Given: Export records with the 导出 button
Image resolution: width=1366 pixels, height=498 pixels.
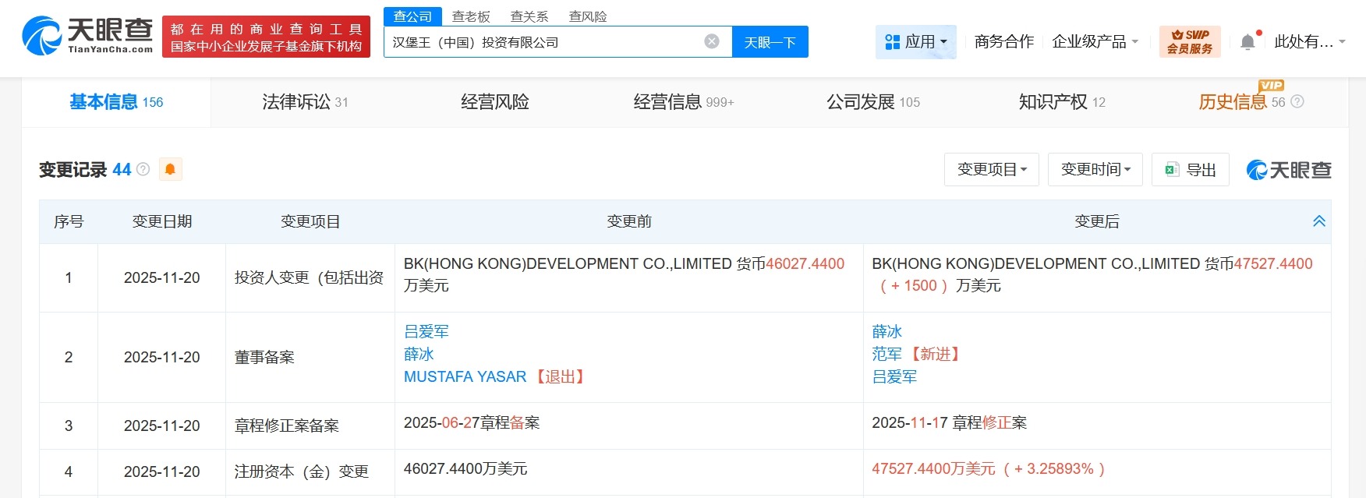Looking at the screenshot, I should coord(1191,169).
